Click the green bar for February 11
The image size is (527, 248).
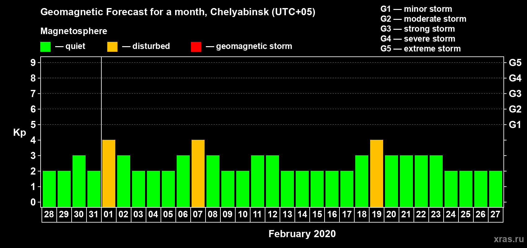click(x=258, y=181)
